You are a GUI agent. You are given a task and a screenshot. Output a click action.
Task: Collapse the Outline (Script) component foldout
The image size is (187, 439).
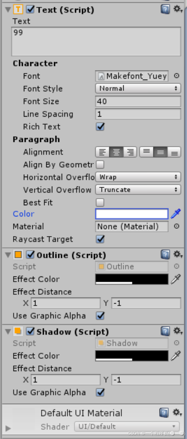tap(8, 255)
